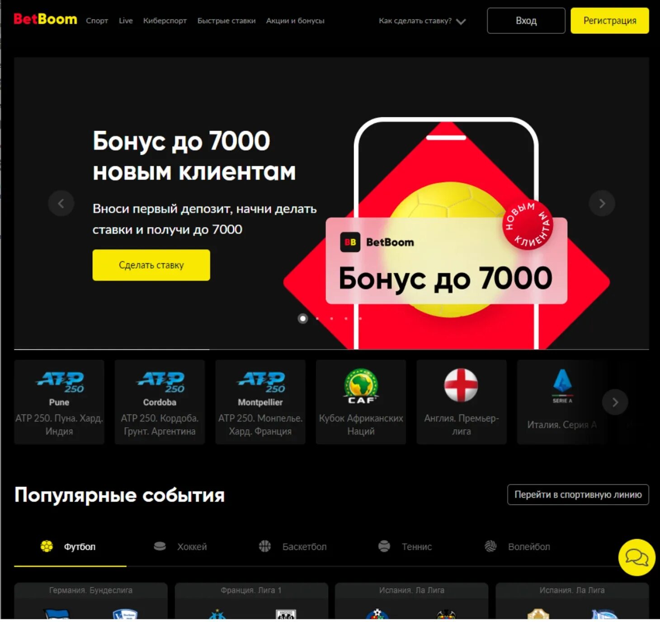Go to previous banner slide arrow
This screenshot has height=622, width=660.
coord(61,204)
